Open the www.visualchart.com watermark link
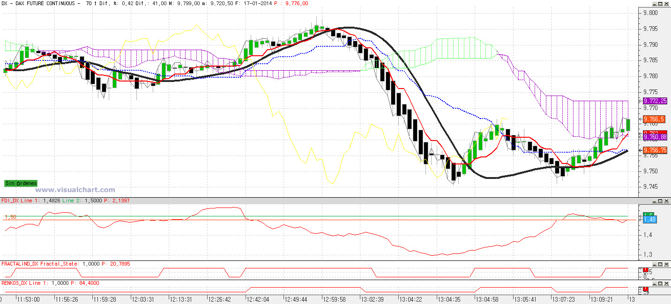This screenshot has width=671, height=304. [75, 190]
